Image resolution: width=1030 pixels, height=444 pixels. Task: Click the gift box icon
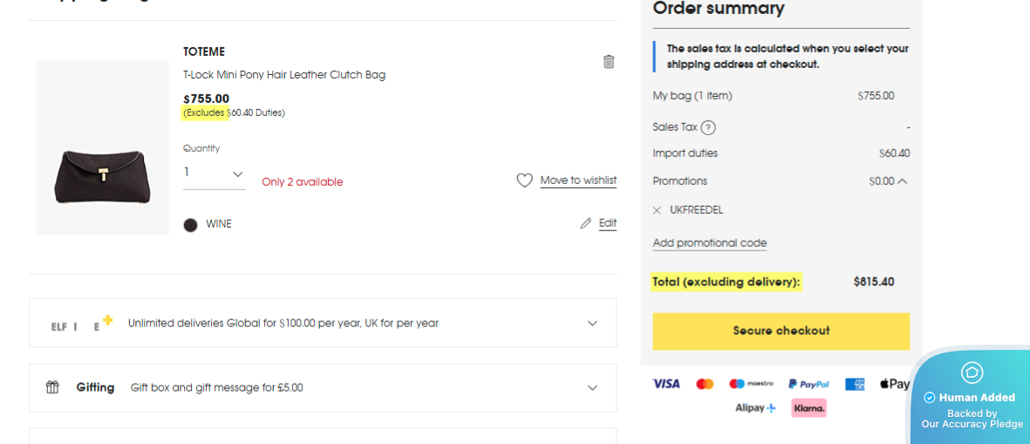click(x=52, y=387)
